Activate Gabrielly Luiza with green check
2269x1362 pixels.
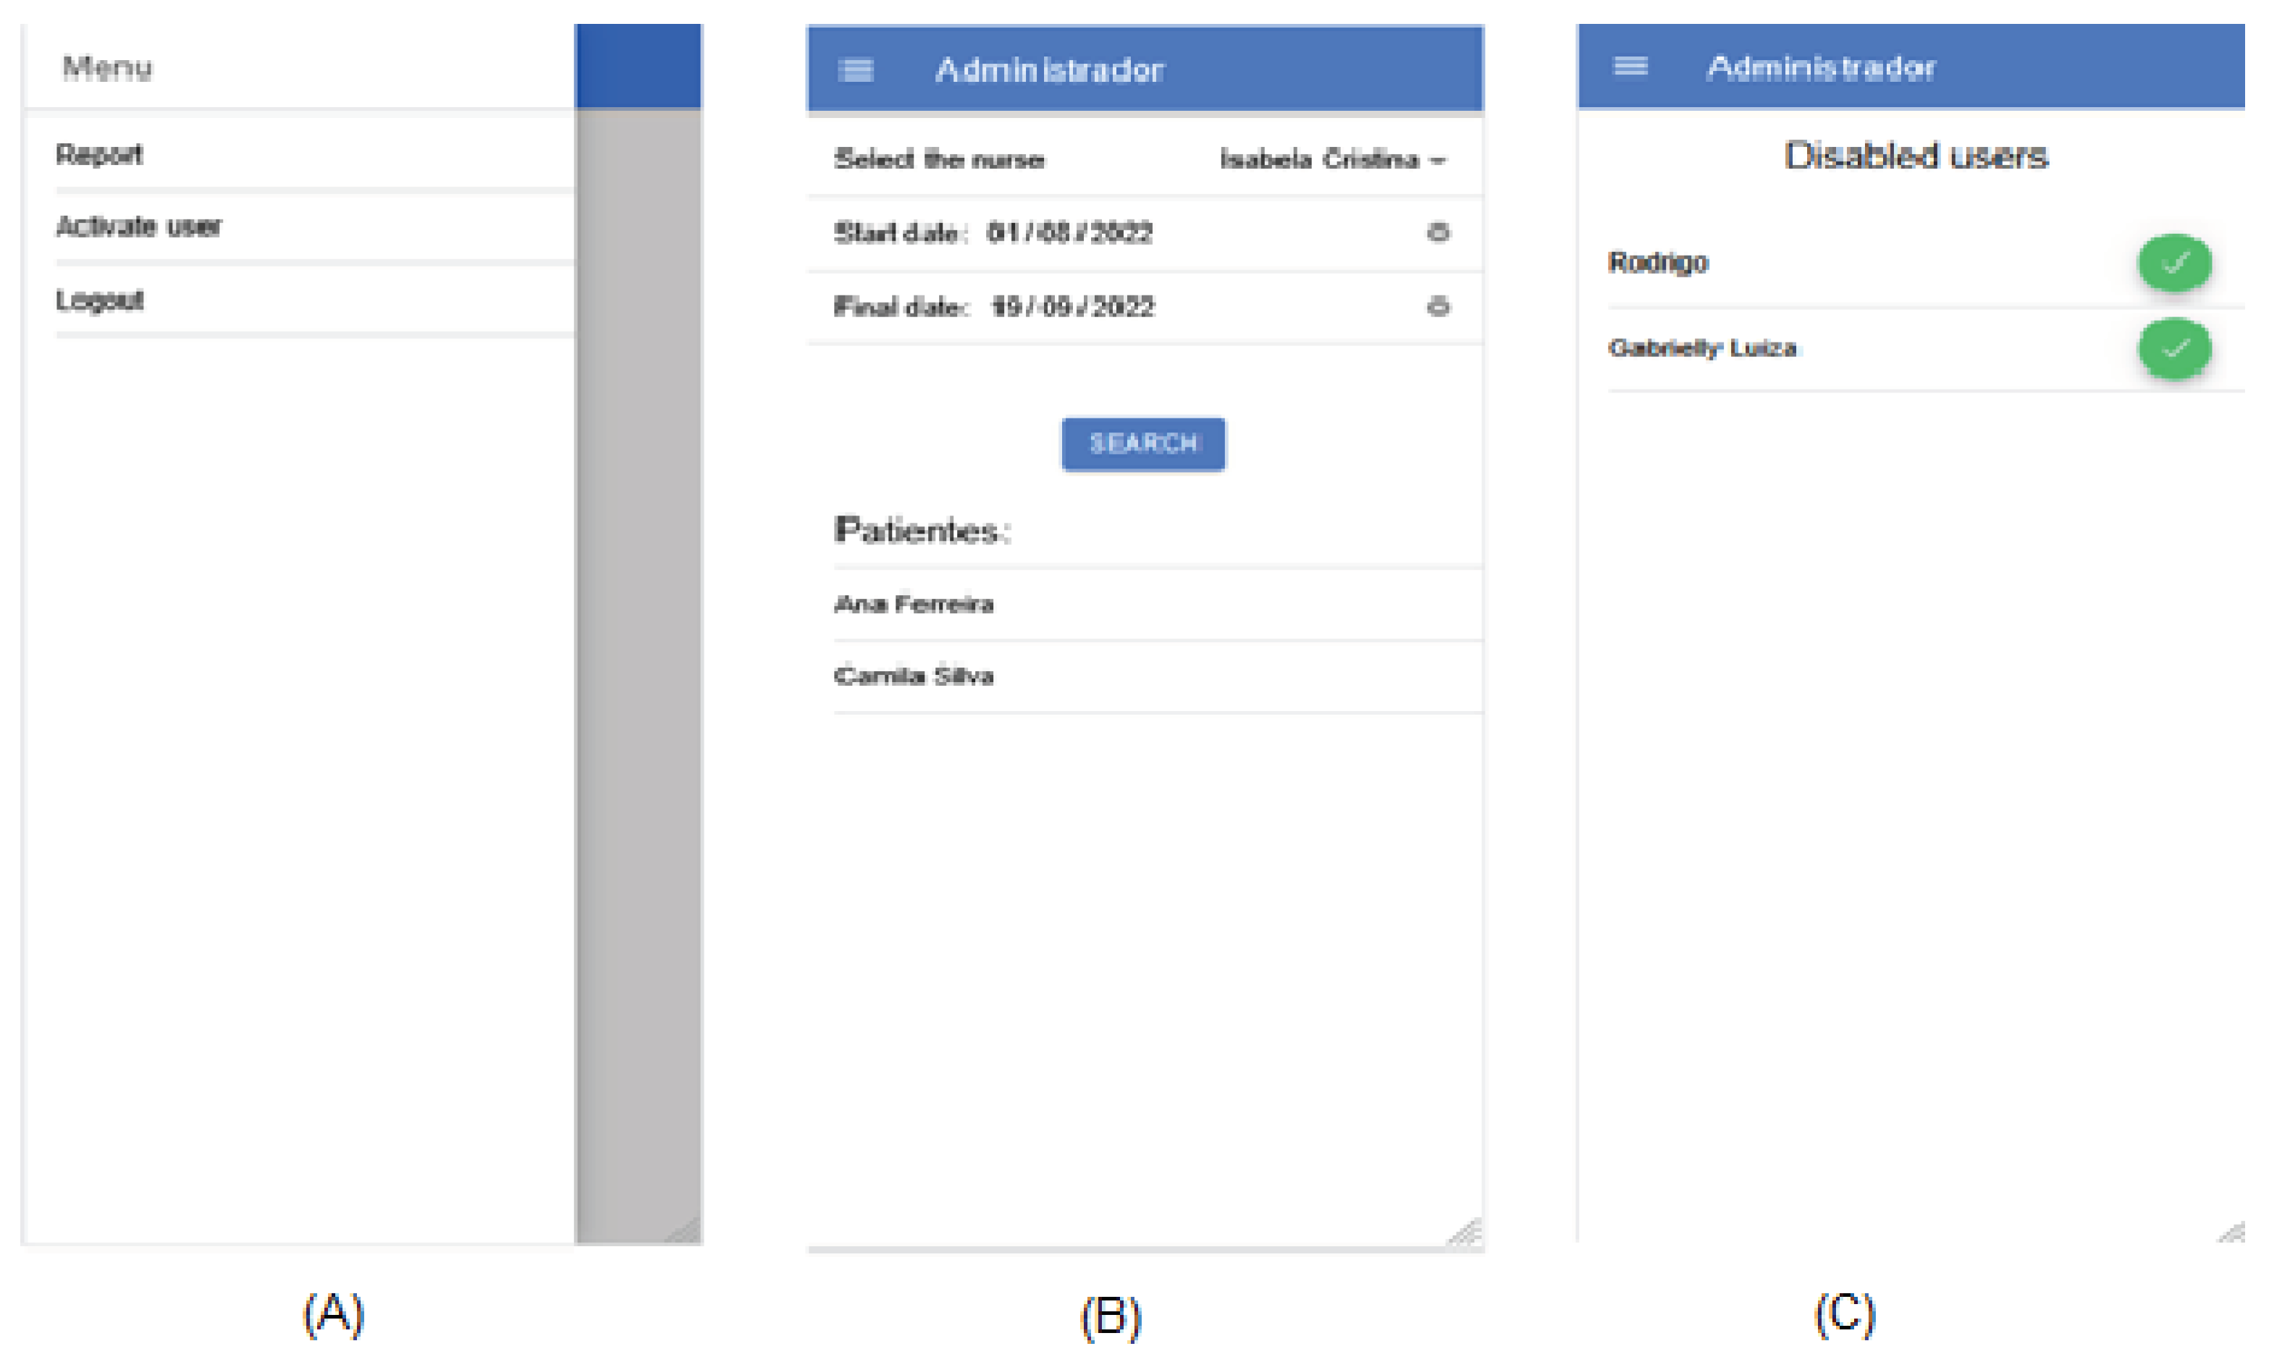(2173, 348)
